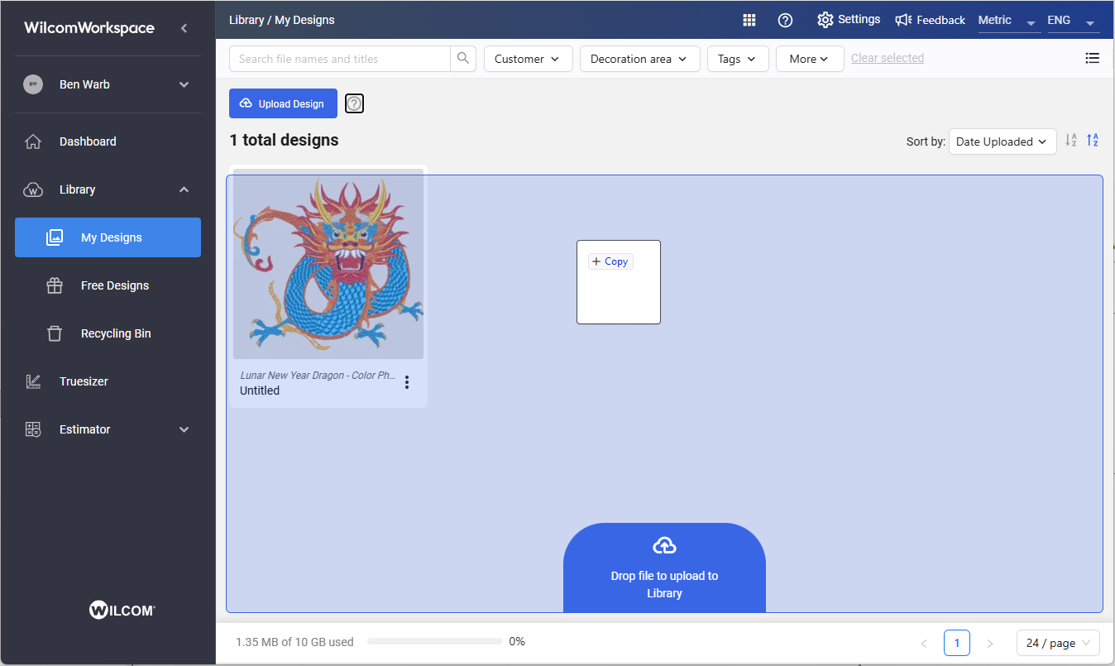
Task: Select the Lunar New Year Dragon thumbnail
Action: point(328,264)
